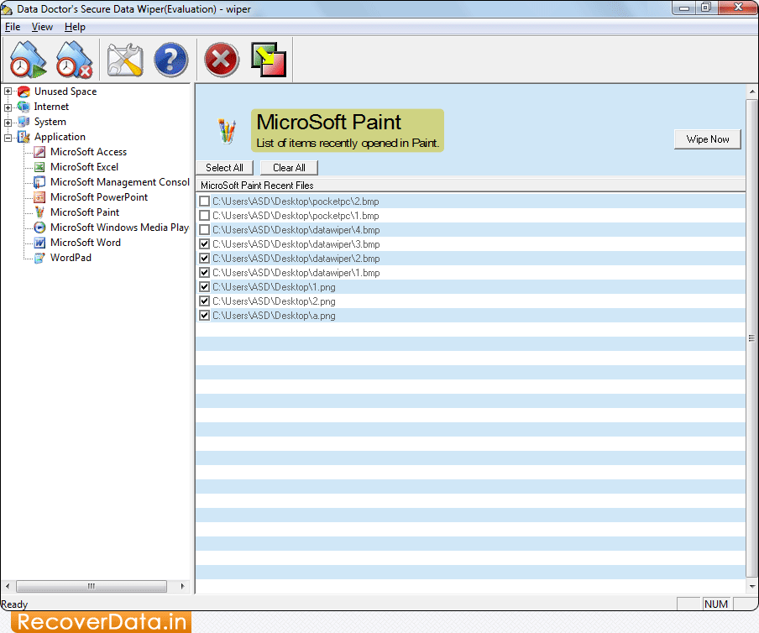Screen dimensions: 759x633
Task: Click the cancel schedule clock icon with red X
Action: click(x=74, y=60)
